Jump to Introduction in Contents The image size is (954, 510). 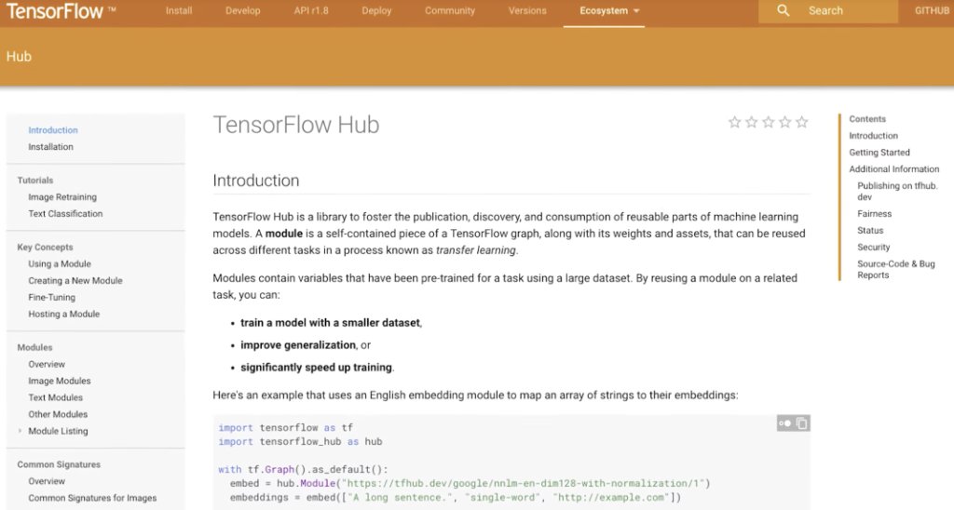pyautogui.click(x=873, y=136)
